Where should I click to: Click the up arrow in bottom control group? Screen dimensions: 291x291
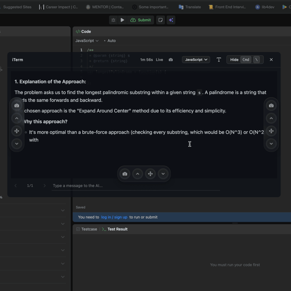tap(137, 174)
